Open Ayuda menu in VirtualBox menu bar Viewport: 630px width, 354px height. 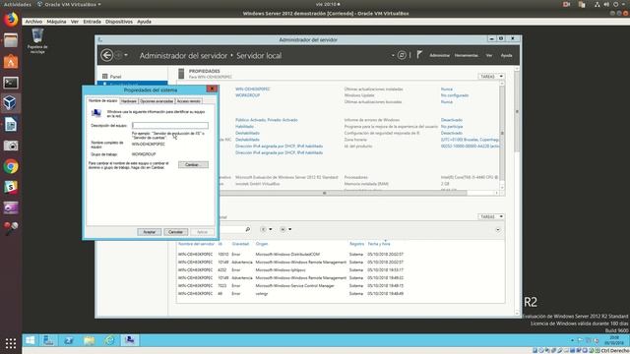pos(144,22)
